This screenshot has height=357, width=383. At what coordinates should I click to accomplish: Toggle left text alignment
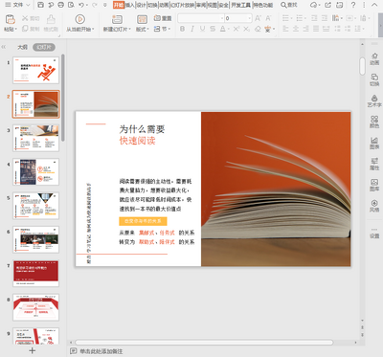pos(285,29)
